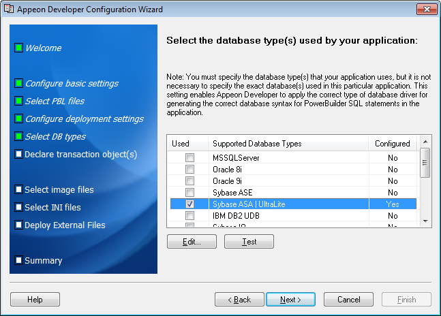
Task: Click the Select PBL files step label
Action: pos(55,101)
